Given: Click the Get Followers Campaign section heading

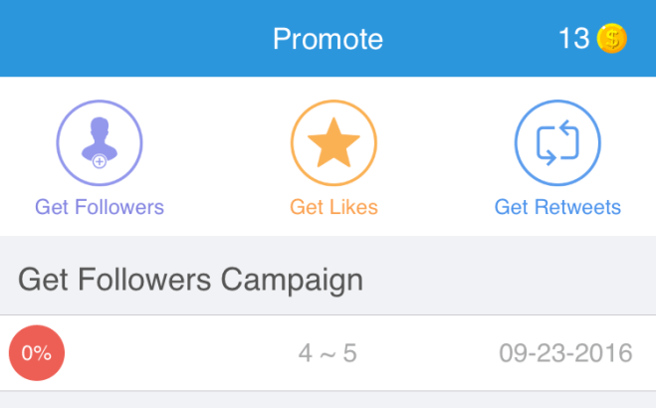Looking at the screenshot, I should [190, 279].
